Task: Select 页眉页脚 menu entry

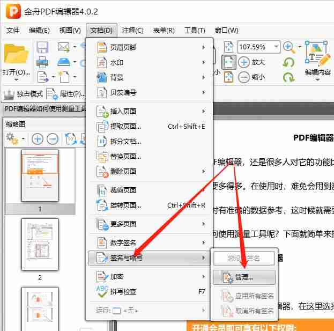Action: tap(149, 47)
